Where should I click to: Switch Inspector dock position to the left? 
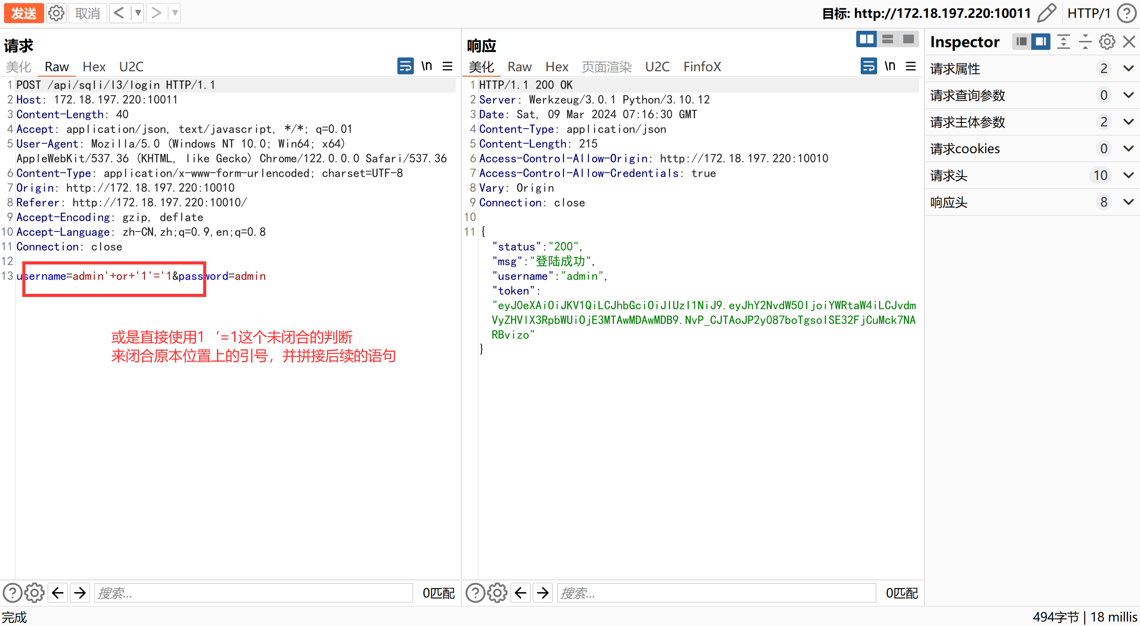[1022, 41]
